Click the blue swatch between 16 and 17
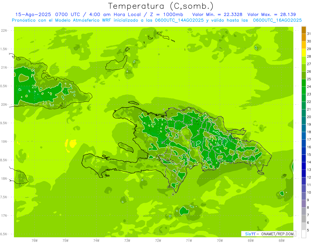 [x=304, y=143]
